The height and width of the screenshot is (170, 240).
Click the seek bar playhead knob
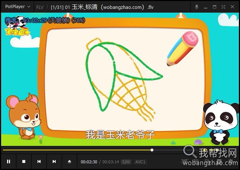(152, 150)
